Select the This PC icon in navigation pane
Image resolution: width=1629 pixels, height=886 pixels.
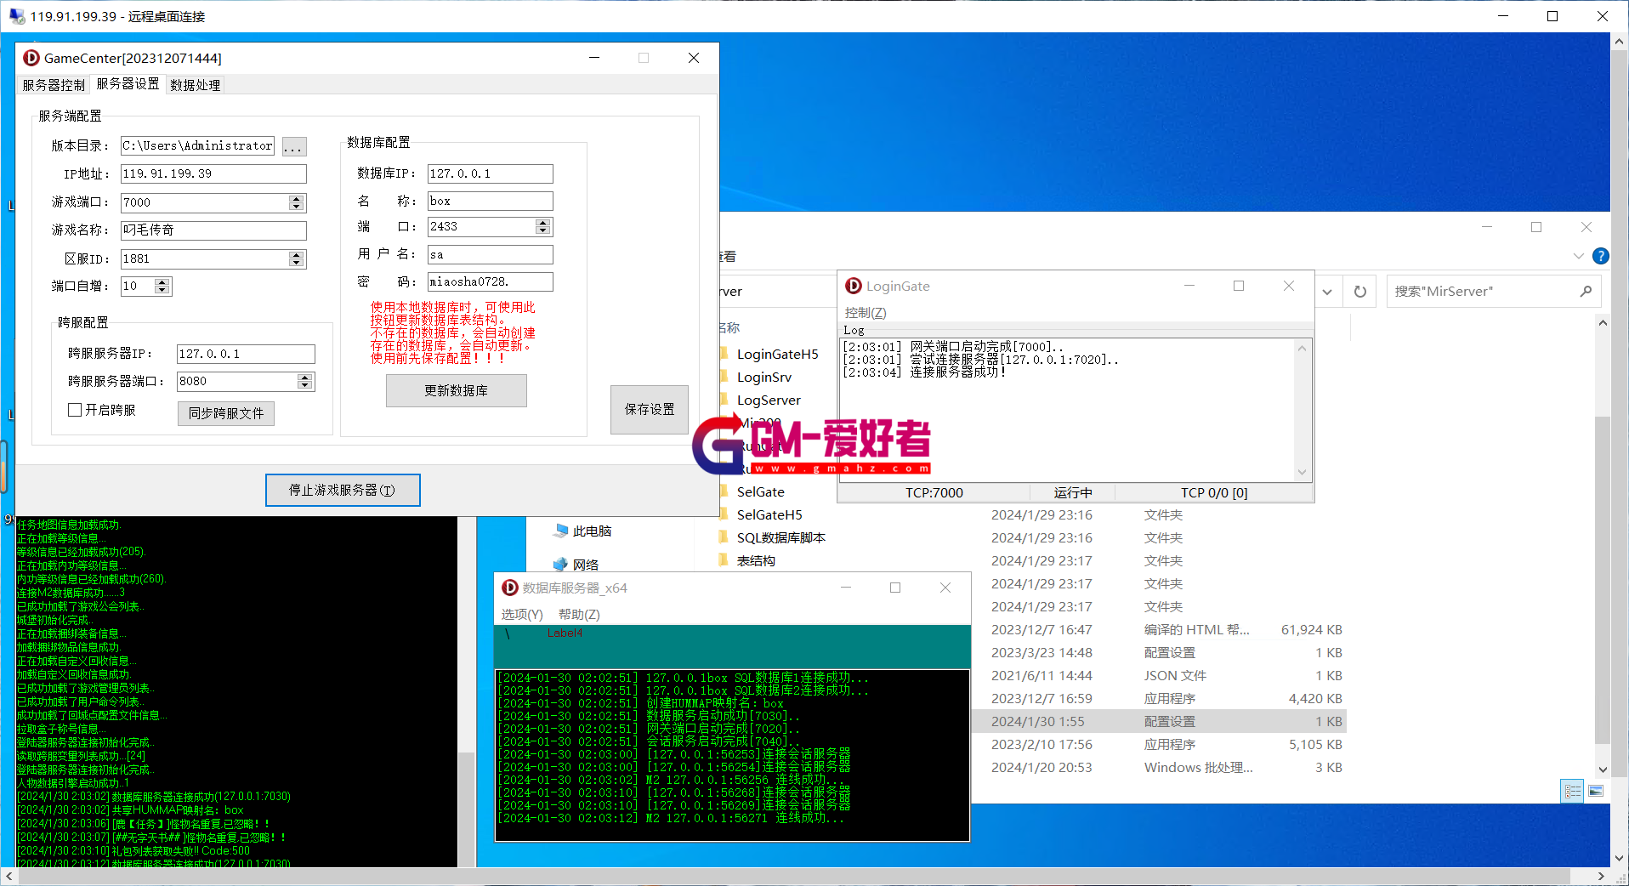pyautogui.click(x=560, y=531)
